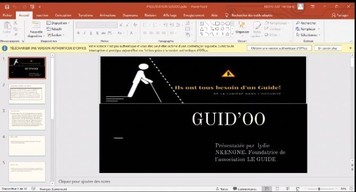The height and width of the screenshot is (192, 356).
Task: Switch to the Insertion tab
Action: pos(42,15)
